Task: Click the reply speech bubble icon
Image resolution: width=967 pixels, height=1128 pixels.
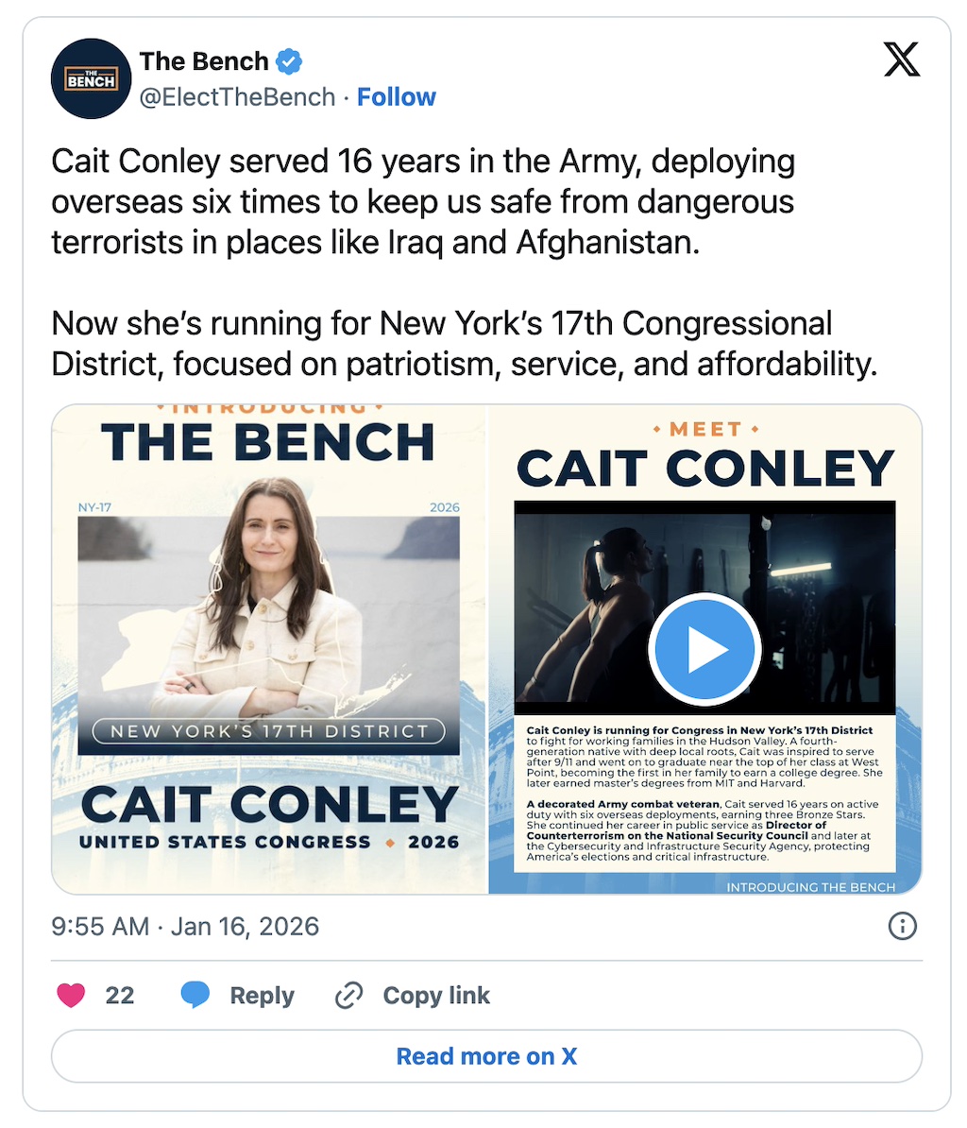Action: (x=195, y=995)
